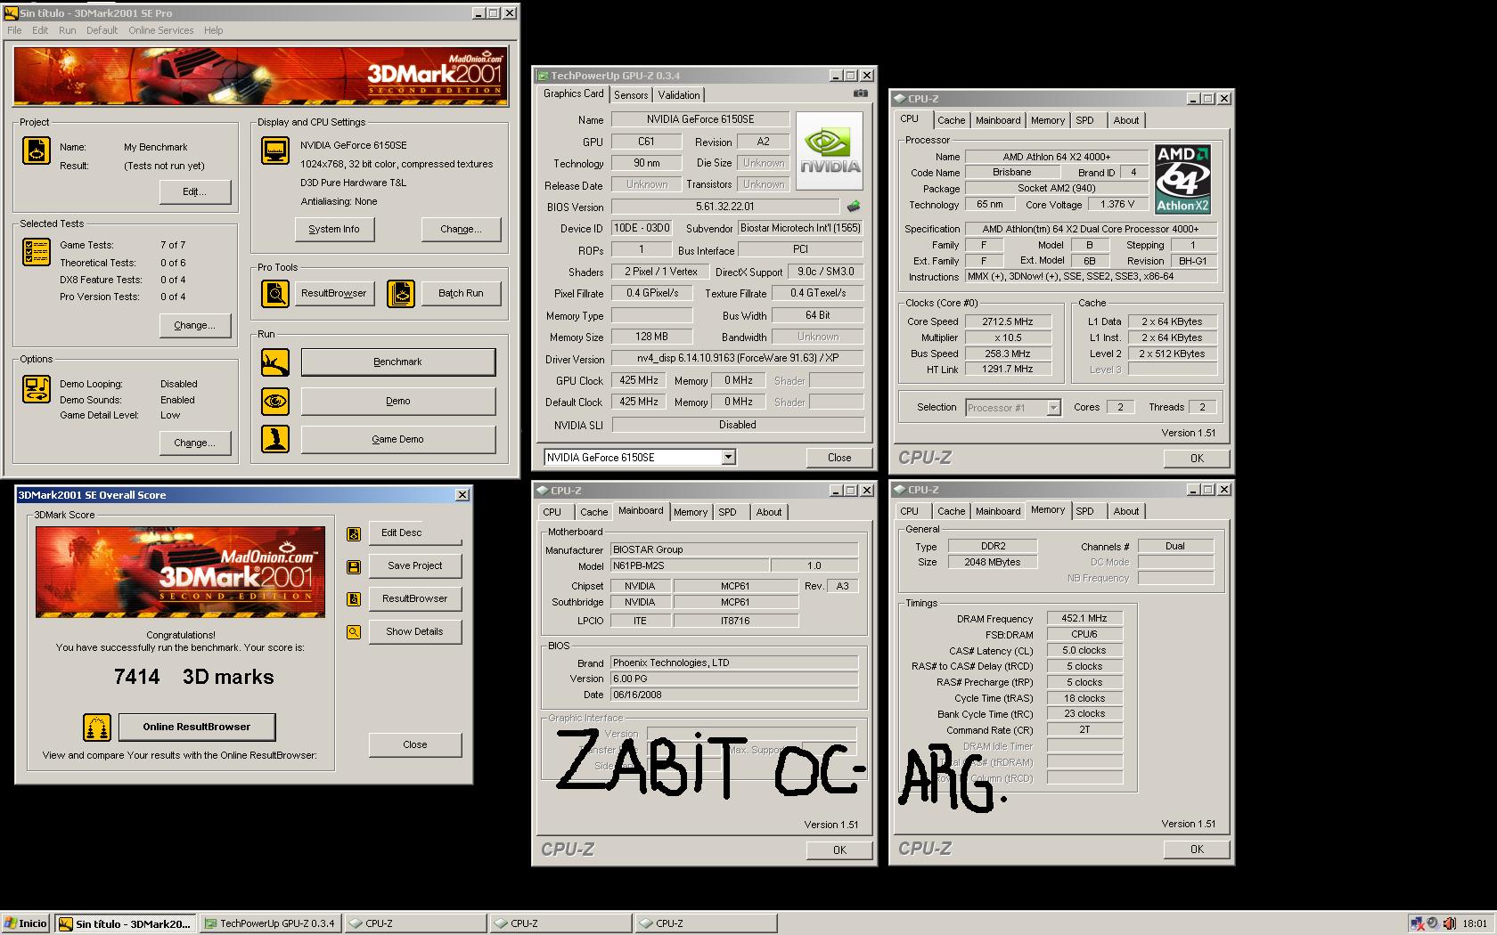The height and width of the screenshot is (935, 1497).
Task: Click the Online ResultBrowser button
Action: tap(196, 727)
